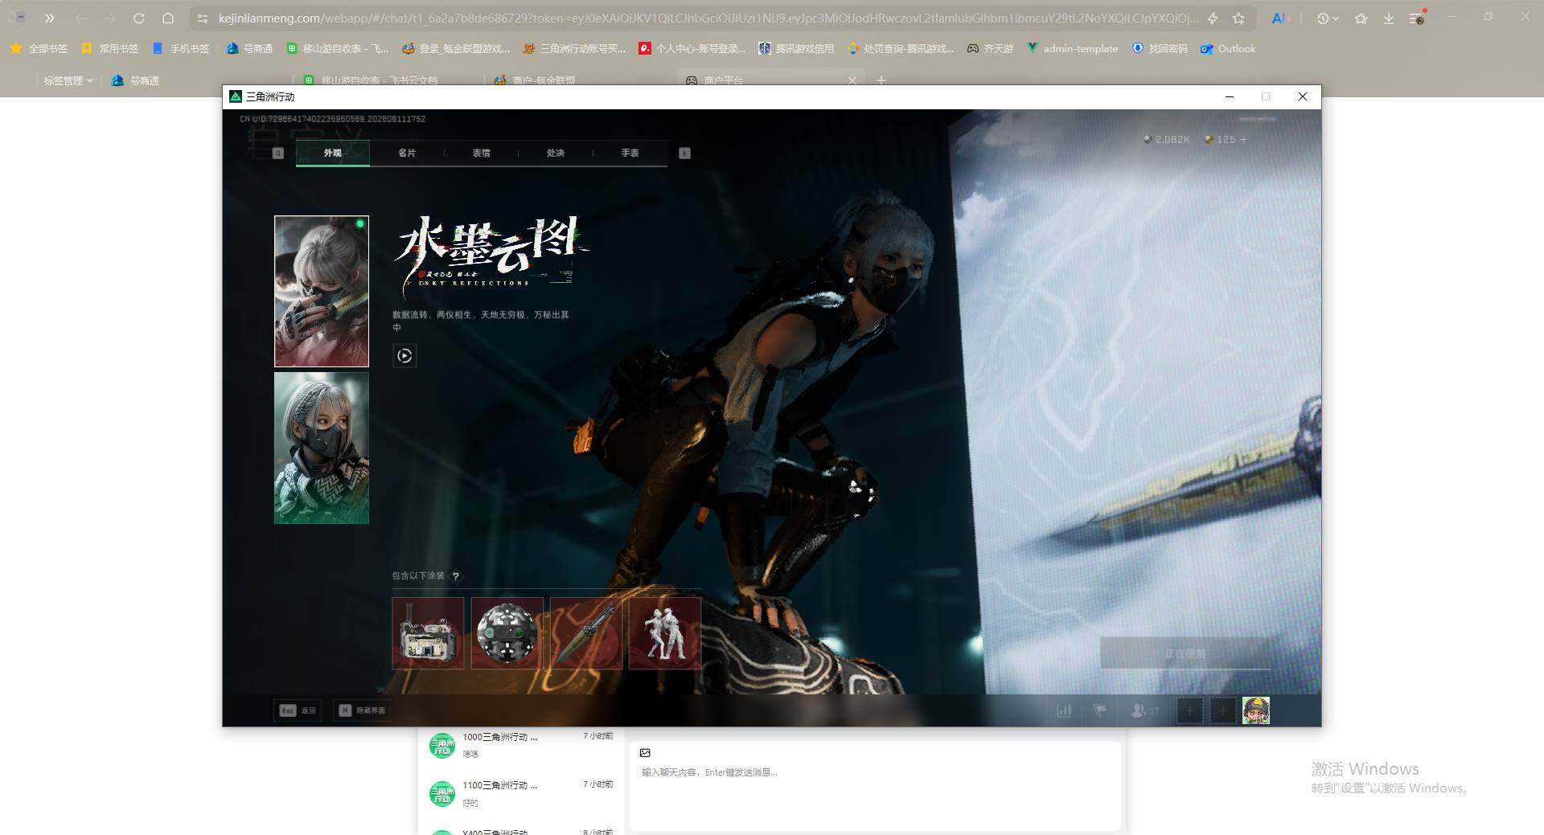Open the 号商通 bookmark in bookmarks bar
The image size is (1544, 835).
point(249,49)
